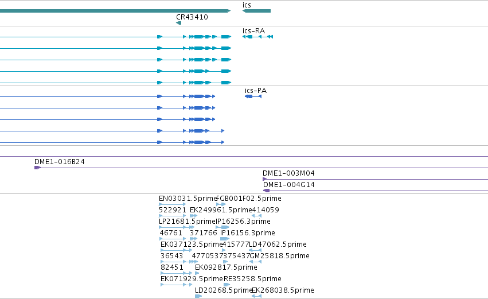Select the 36543 EST label
This screenshot has height=299, width=488.
point(172,256)
